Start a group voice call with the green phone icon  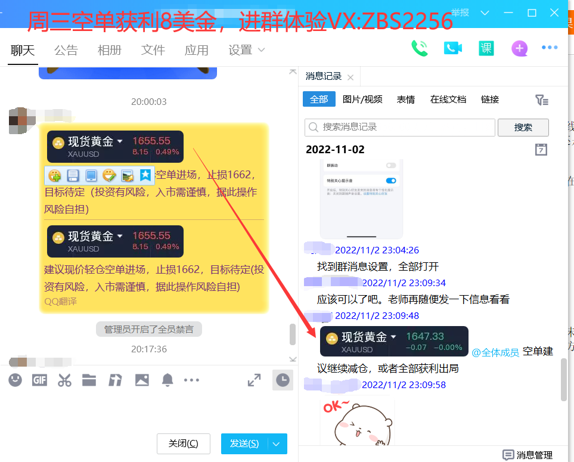click(420, 48)
